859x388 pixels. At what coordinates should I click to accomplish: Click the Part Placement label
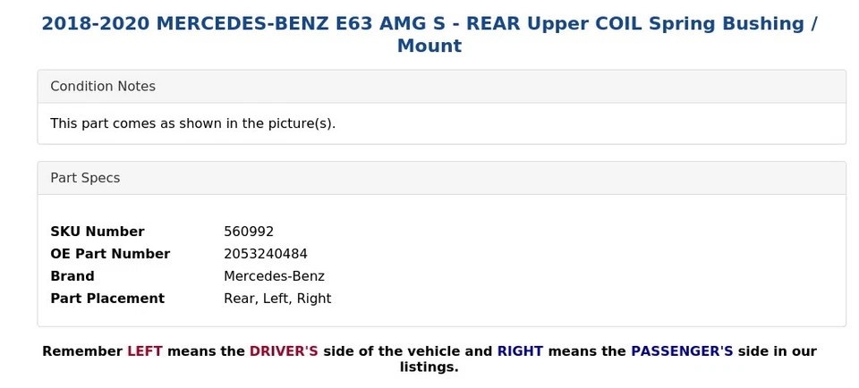point(107,299)
